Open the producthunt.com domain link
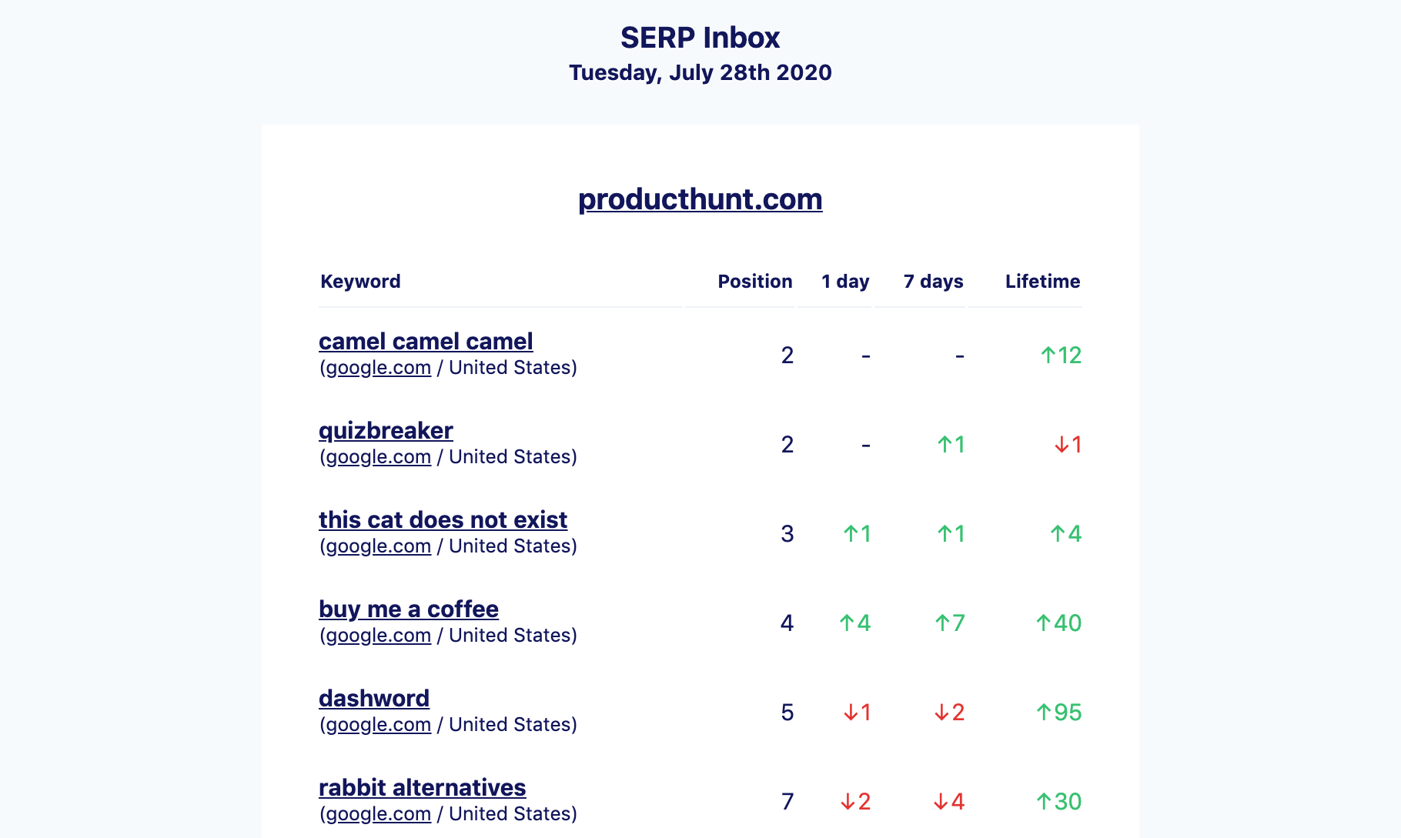Viewport: 1401px width, 838px height. coord(700,199)
